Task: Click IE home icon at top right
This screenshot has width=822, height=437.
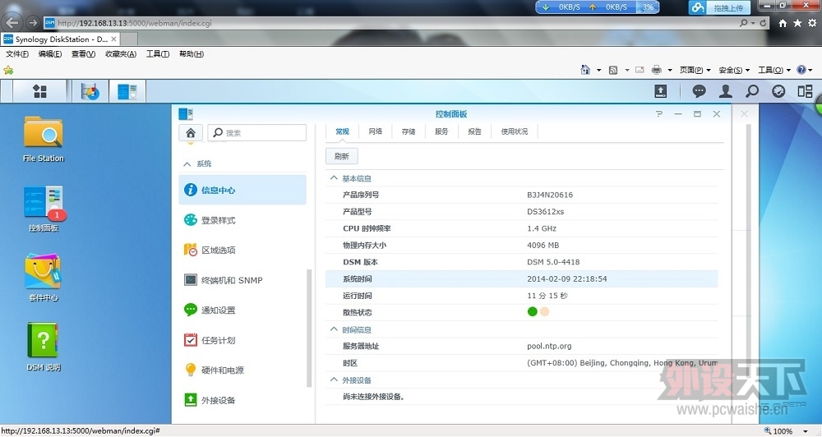Action: (x=783, y=22)
